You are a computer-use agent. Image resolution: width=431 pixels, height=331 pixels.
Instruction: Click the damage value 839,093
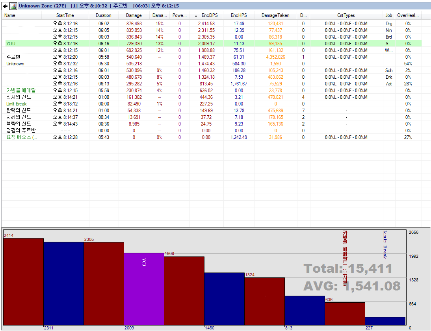pos(134,30)
